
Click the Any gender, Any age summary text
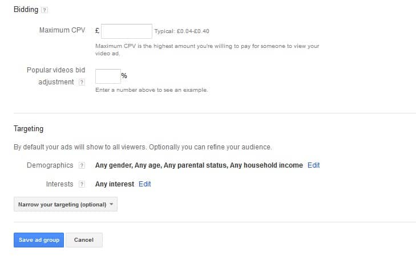click(199, 165)
